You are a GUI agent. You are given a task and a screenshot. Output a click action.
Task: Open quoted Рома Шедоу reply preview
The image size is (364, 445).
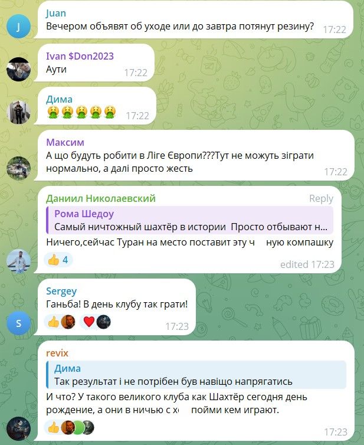(189, 220)
